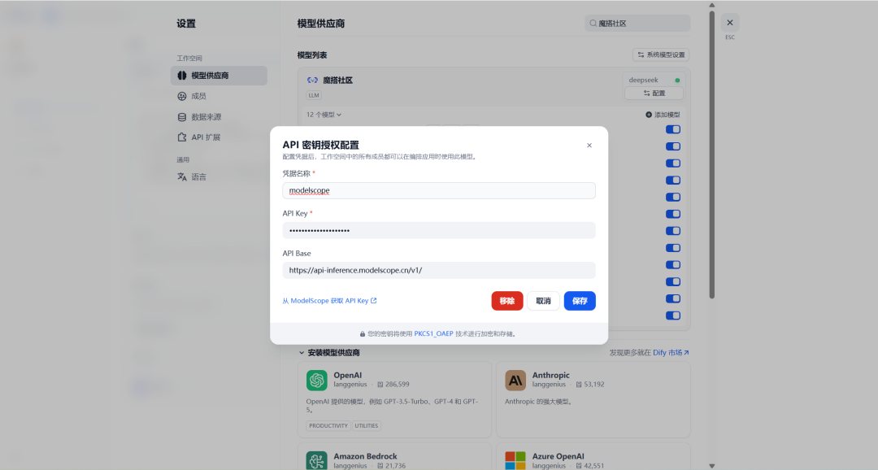Select 模型供应商 in settings sidebar
This screenshot has width=878, height=470.
tap(219, 76)
